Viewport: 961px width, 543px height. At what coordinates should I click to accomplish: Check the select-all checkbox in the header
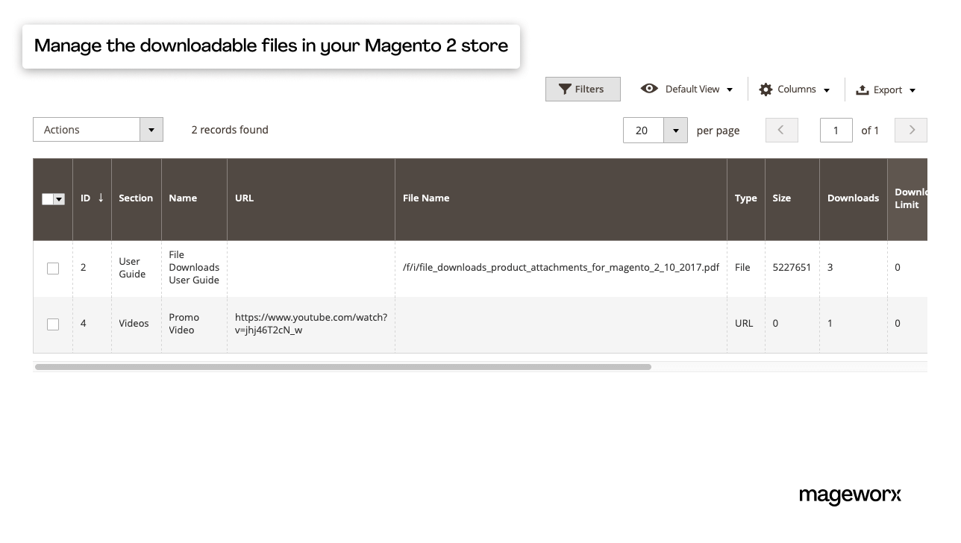(x=48, y=199)
